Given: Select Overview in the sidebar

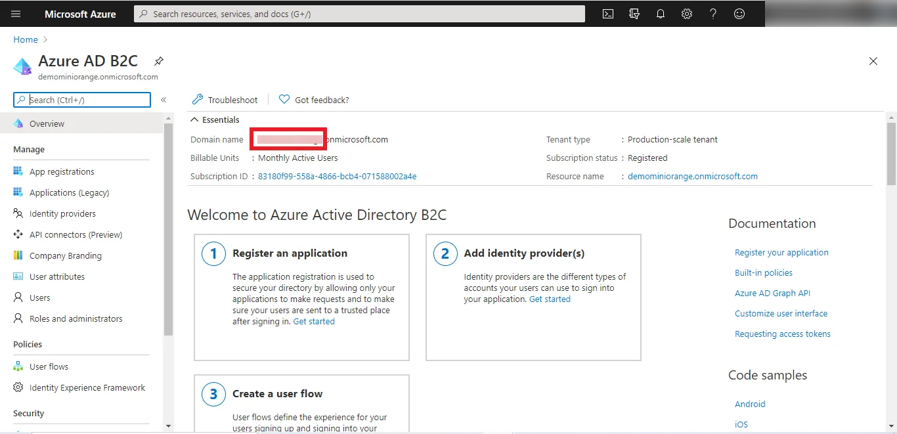Looking at the screenshot, I should [x=46, y=123].
